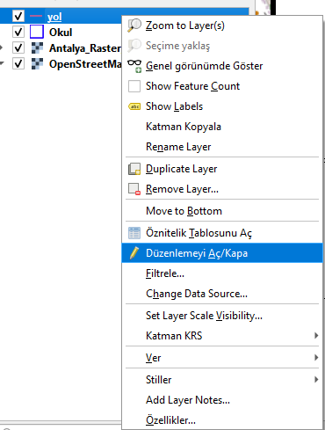This screenshot has height=430, width=325.
Task: Click the yol layer line symbol icon
Action: [36, 16]
